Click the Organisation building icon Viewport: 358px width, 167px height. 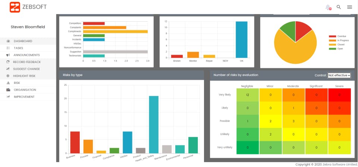[8, 90]
